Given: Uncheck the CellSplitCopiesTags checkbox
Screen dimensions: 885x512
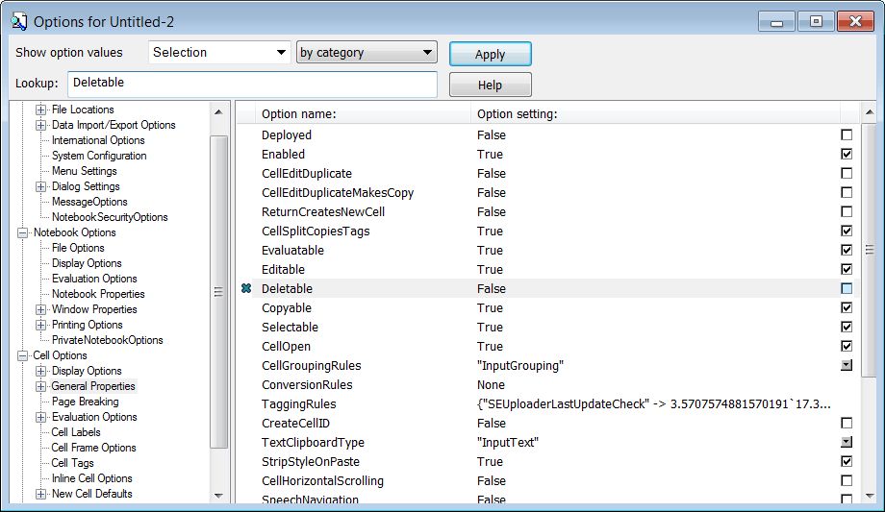Looking at the screenshot, I should [847, 231].
